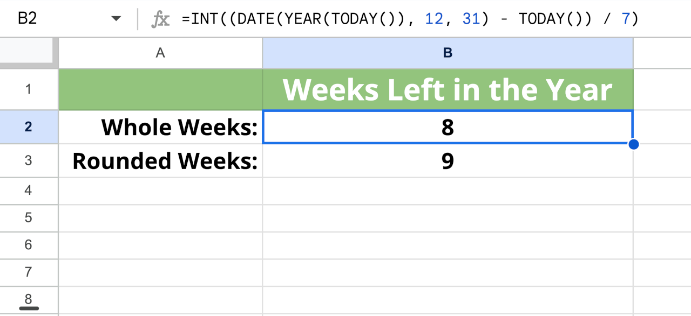Select row 3 header
The height and width of the screenshot is (316, 691).
click(28, 160)
